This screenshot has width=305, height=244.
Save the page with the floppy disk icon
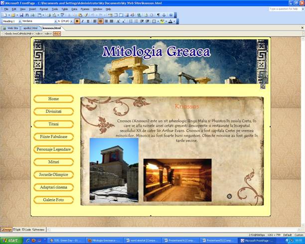point(21,15)
